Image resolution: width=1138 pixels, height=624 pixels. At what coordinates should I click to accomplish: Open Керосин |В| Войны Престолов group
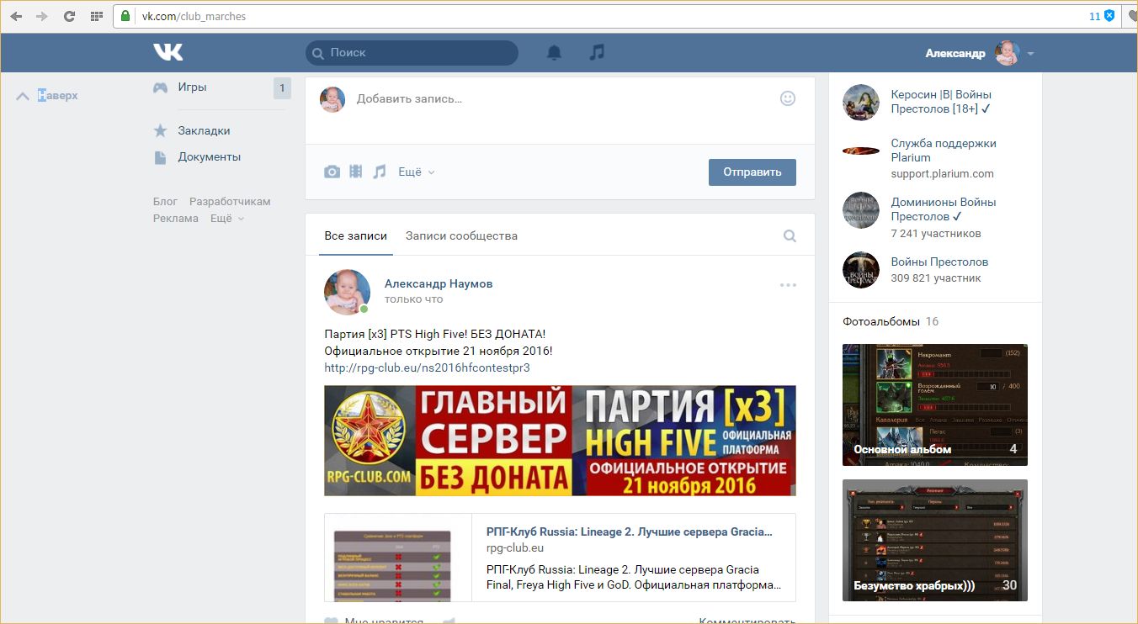tap(941, 102)
